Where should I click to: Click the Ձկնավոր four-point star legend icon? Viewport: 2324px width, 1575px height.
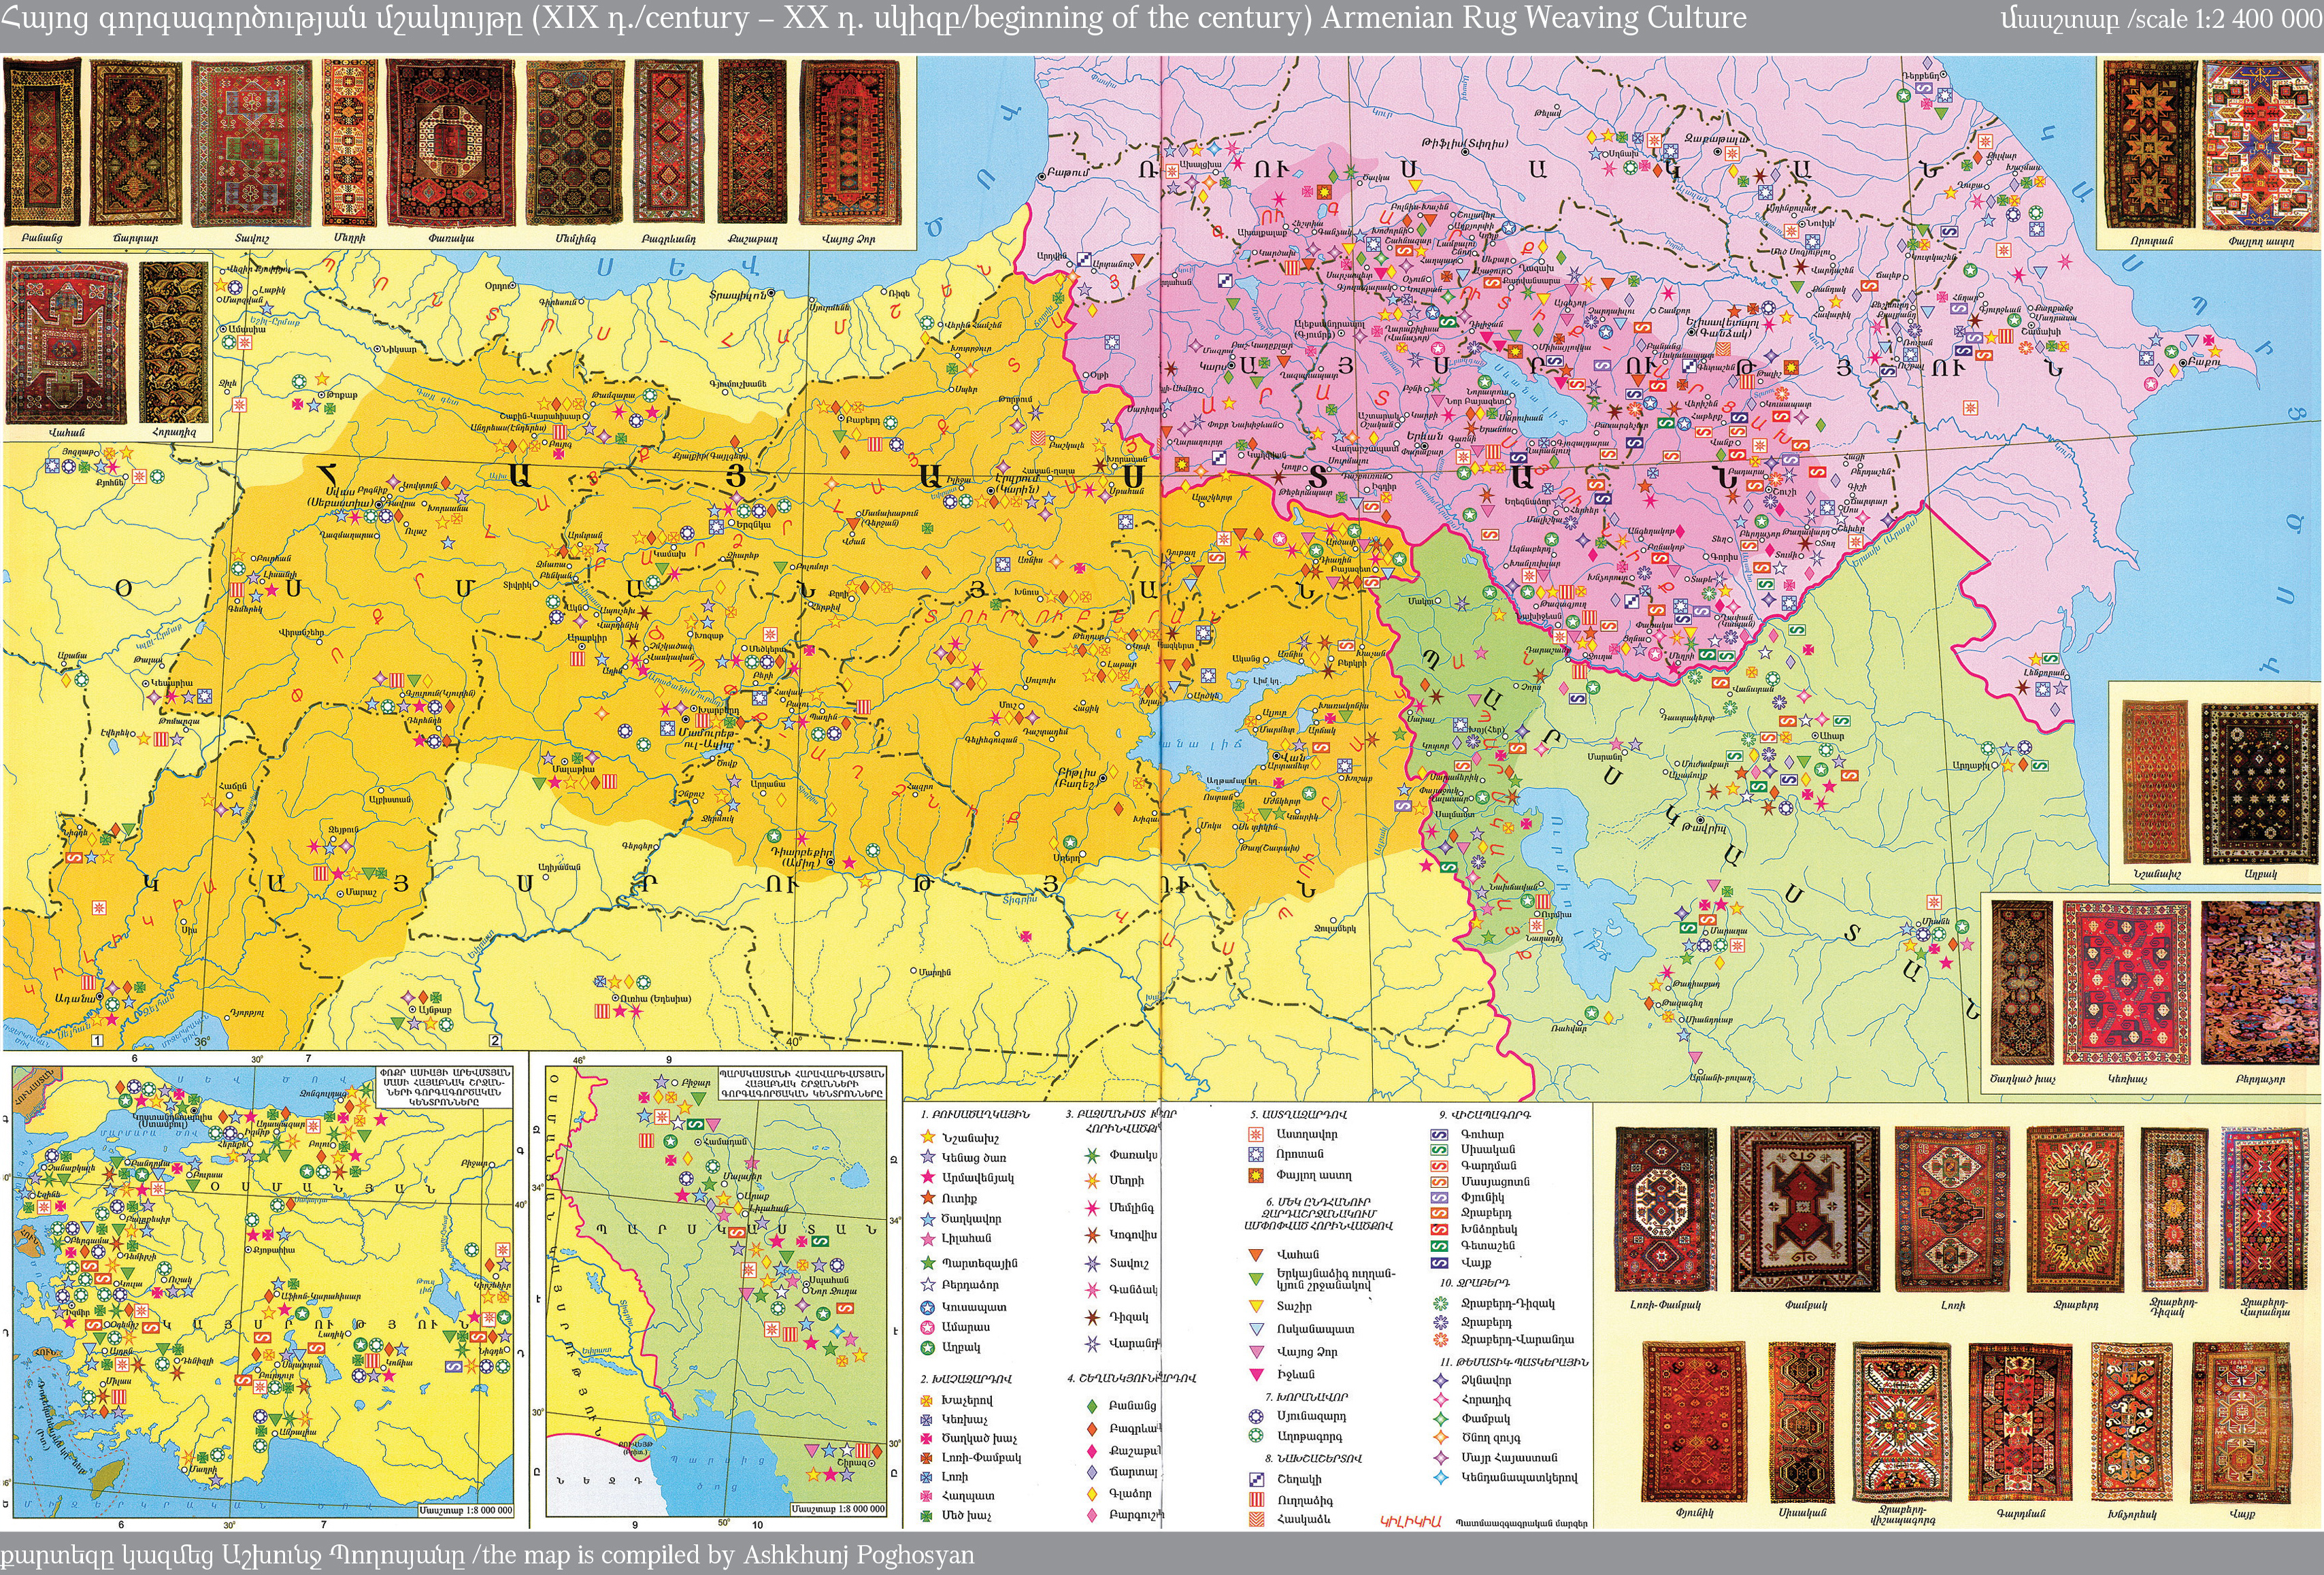pyautogui.click(x=1440, y=1381)
